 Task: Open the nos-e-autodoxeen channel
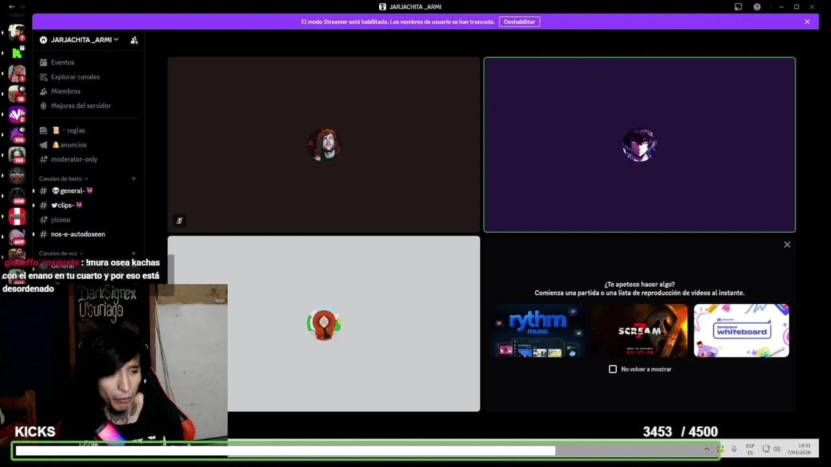click(x=78, y=234)
